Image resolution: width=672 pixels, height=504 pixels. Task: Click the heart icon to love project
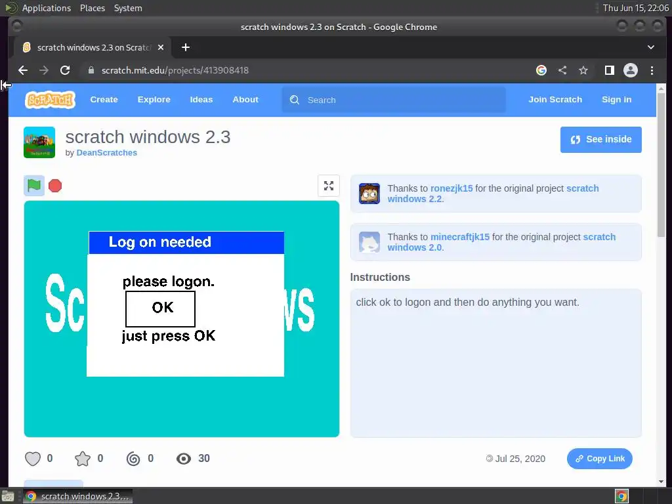pos(33,459)
